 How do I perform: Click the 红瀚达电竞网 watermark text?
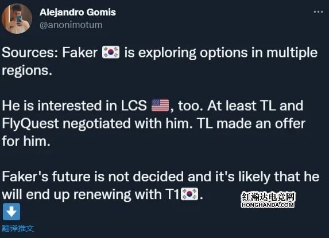pyautogui.click(x=268, y=197)
